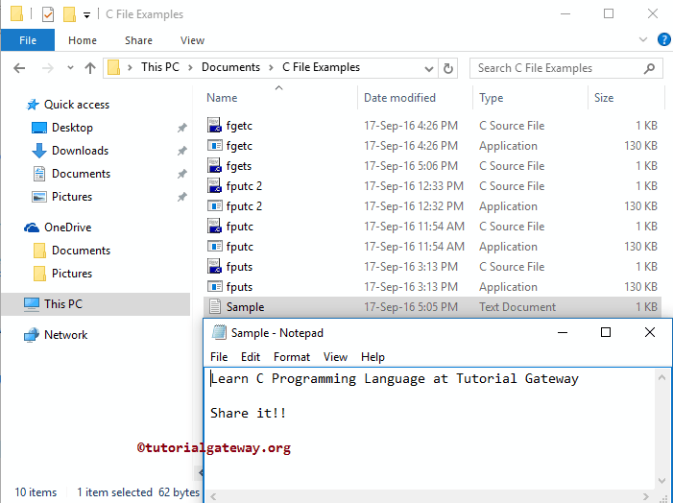Switch to the Share ribbon tab
Image resolution: width=673 pixels, height=503 pixels.
(x=138, y=40)
